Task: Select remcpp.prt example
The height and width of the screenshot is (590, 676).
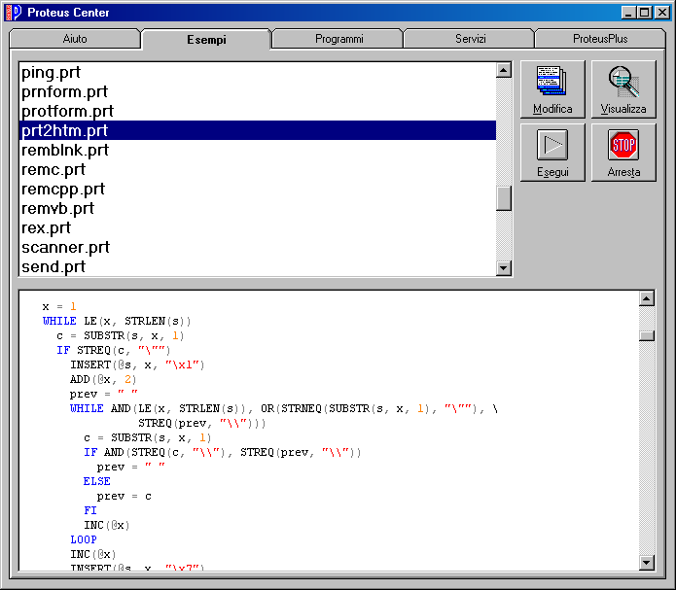Action: (x=258, y=189)
